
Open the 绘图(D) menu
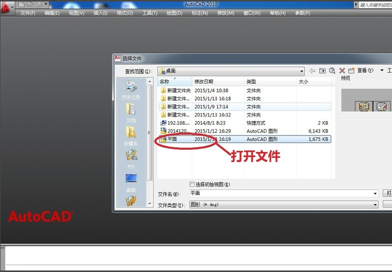(x=175, y=13)
